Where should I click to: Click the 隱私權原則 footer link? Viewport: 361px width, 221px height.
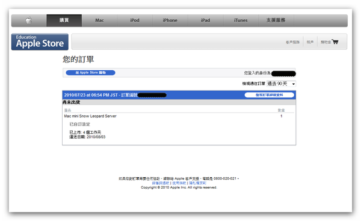coord(197,183)
